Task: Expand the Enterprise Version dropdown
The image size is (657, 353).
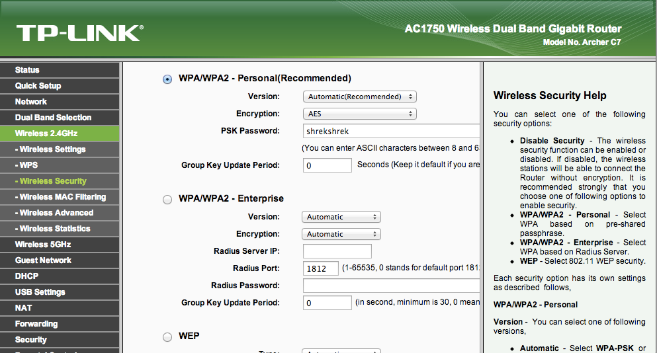Action: pyautogui.click(x=341, y=217)
